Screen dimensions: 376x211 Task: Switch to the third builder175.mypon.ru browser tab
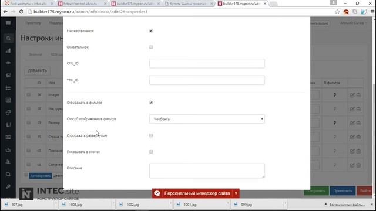136,4
